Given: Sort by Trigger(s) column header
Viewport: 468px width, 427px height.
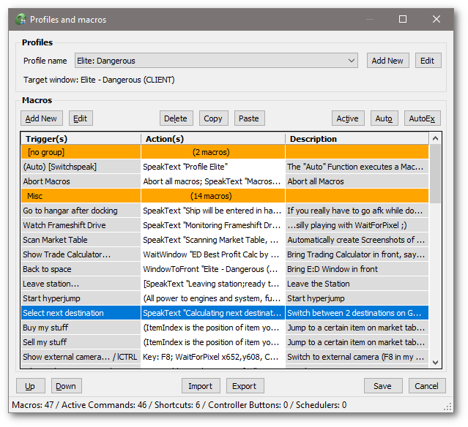Looking at the screenshot, I should (x=81, y=139).
